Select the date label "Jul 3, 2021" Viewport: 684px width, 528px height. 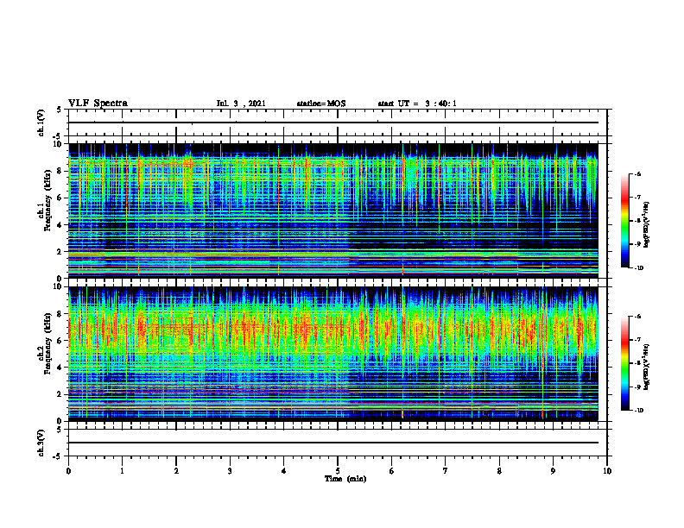(x=241, y=104)
